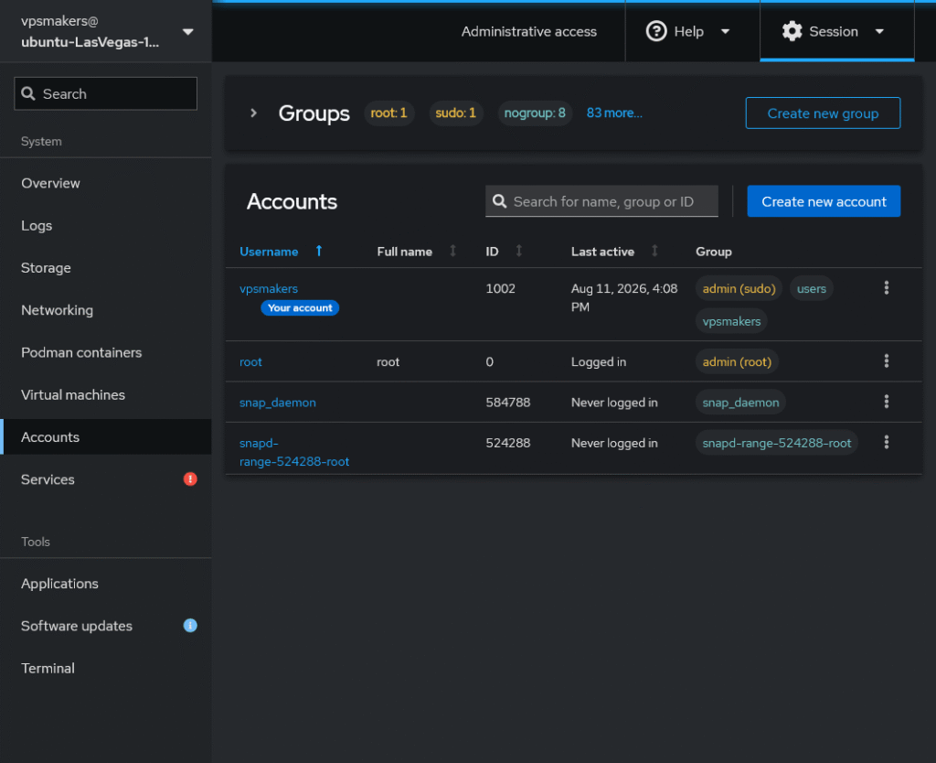Image resolution: width=936 pixels, height=763 pixels.
Task: Sort table by Username column header
Action: point(269,252)
